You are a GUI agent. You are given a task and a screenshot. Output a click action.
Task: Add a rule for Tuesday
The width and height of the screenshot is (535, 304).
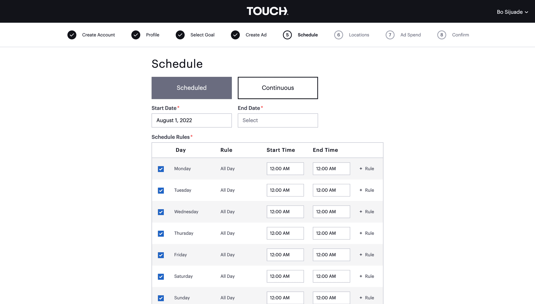point(367,190)
